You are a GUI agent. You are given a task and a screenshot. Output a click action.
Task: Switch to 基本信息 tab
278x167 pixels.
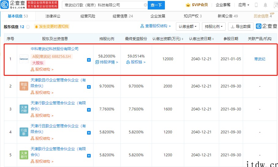click(18, 16)
